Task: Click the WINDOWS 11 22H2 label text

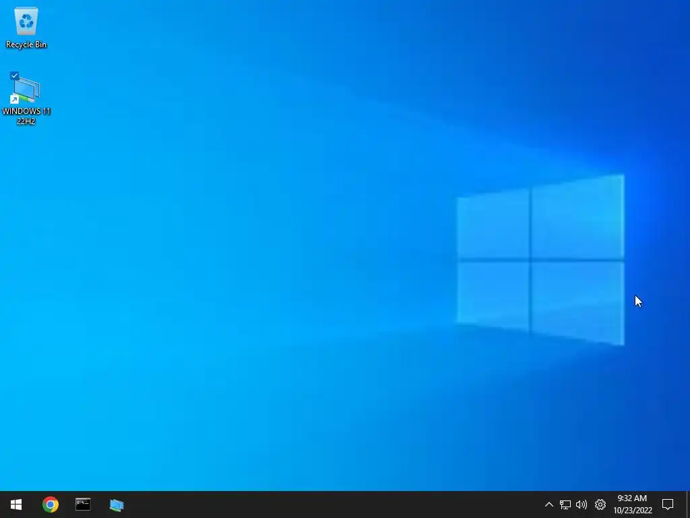Action: (26, 116)
